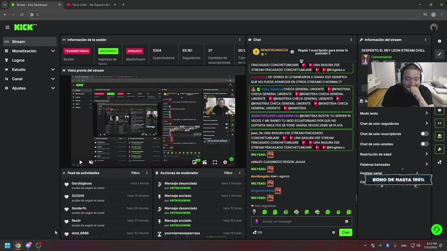Open the hamburger menu beside the Kick logo
The height and width of the screenshot is (251, 447).
[x=7, y=27]
